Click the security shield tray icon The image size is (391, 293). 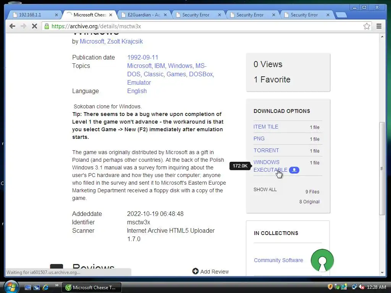coord(330,287)
